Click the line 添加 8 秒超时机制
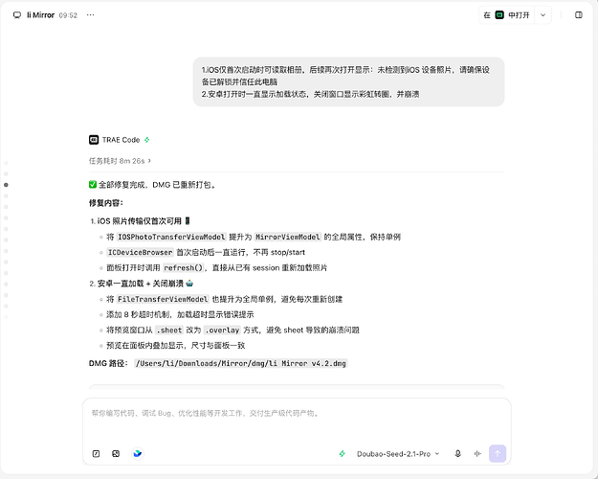The width and height of the screenshot is (598, 479). coord(180,314)
